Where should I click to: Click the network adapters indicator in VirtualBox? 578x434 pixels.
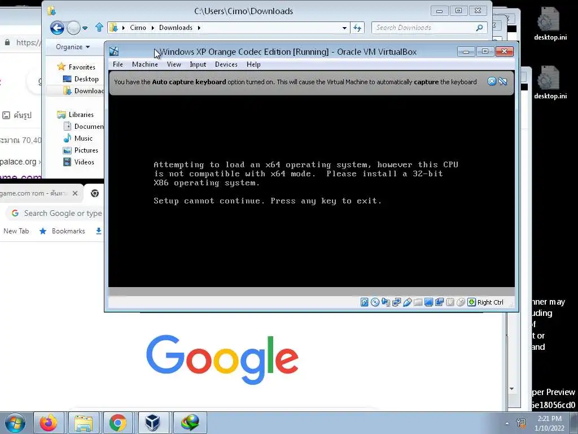[397, 302]
